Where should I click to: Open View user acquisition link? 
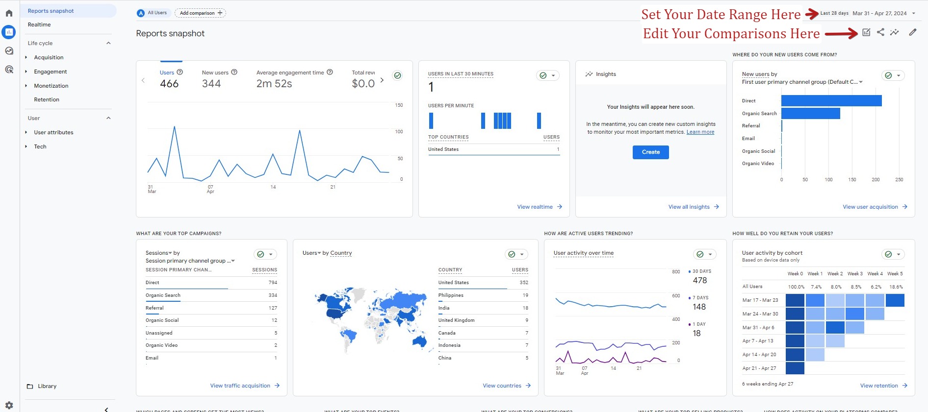click(875, 207)
